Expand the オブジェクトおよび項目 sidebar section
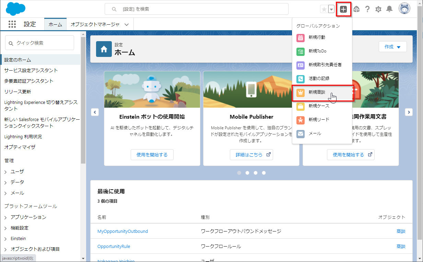423x262 pixels. click(x=6, y=249)
